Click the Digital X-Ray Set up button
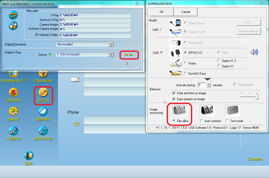Viewport: 269px width, 178px height. 129,55
